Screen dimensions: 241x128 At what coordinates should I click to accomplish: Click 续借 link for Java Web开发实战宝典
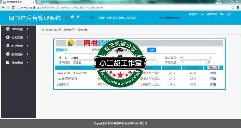(x=213, y=73)
